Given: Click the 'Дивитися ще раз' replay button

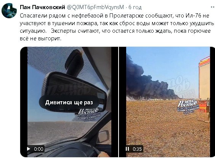Looking at the screenshot, I should [x=69, y=102].
